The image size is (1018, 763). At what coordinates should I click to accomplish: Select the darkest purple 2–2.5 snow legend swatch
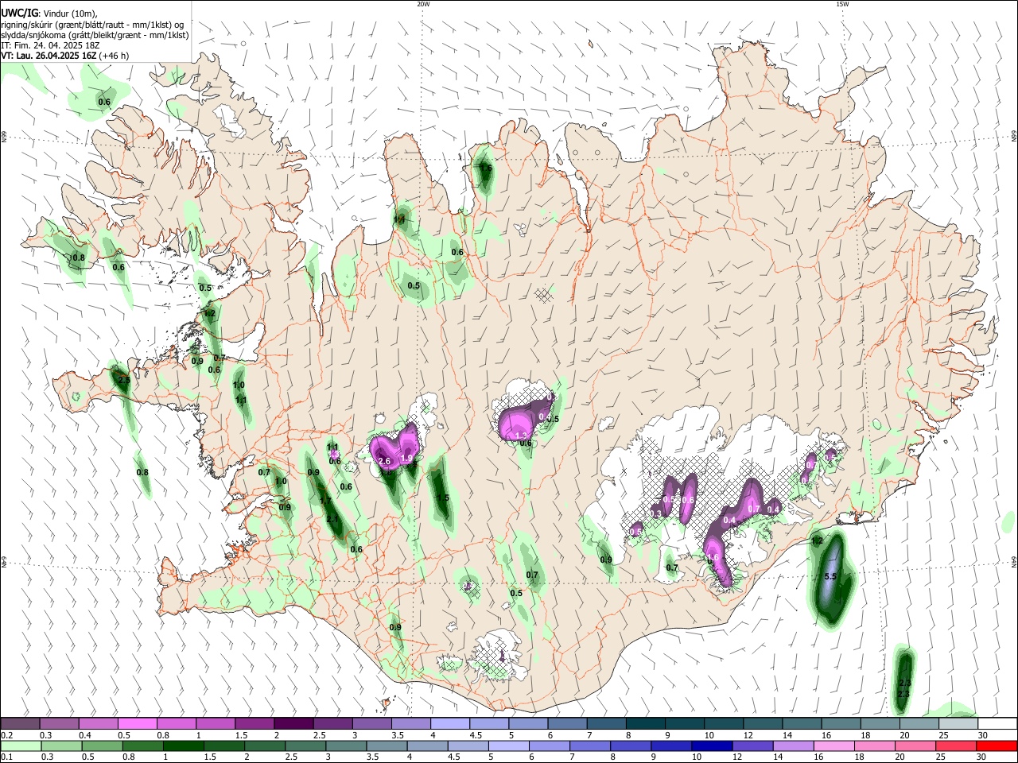coord(293,724)
